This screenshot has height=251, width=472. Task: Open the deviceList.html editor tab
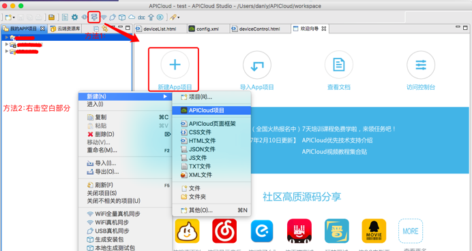[160, 29]
